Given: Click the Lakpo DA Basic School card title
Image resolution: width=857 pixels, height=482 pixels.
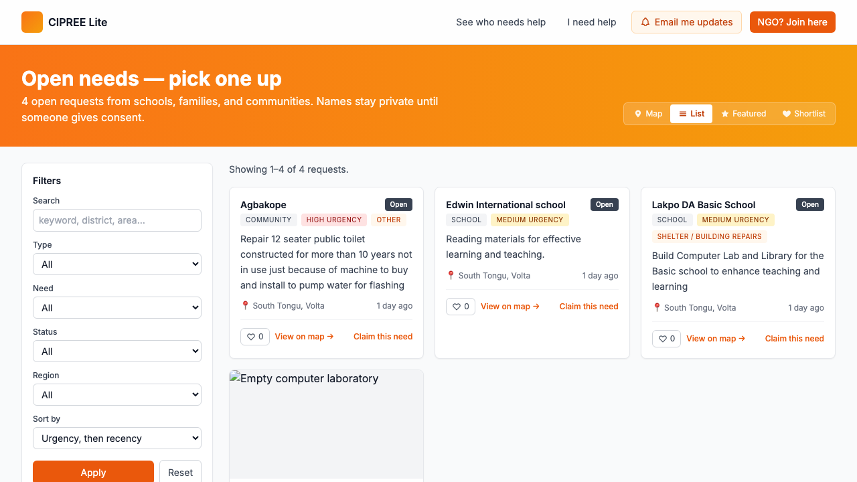Looking at the screenshot, I should tap(704, 205).
